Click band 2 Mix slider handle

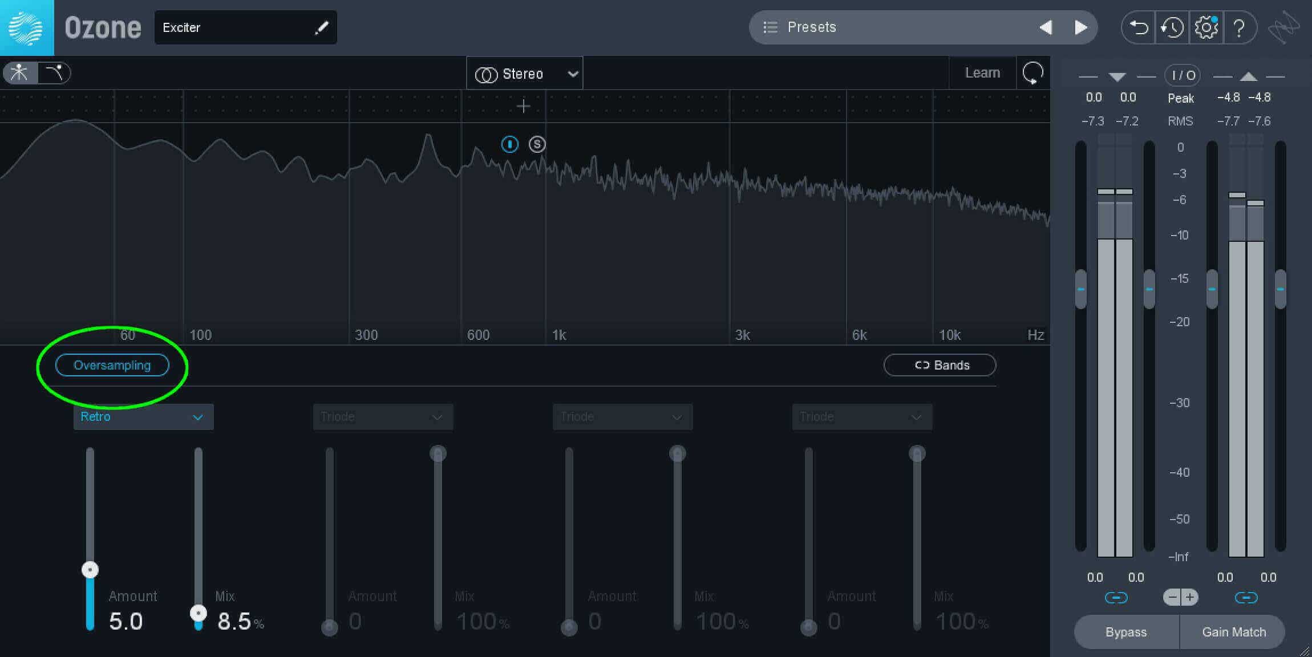click(438, 453)
